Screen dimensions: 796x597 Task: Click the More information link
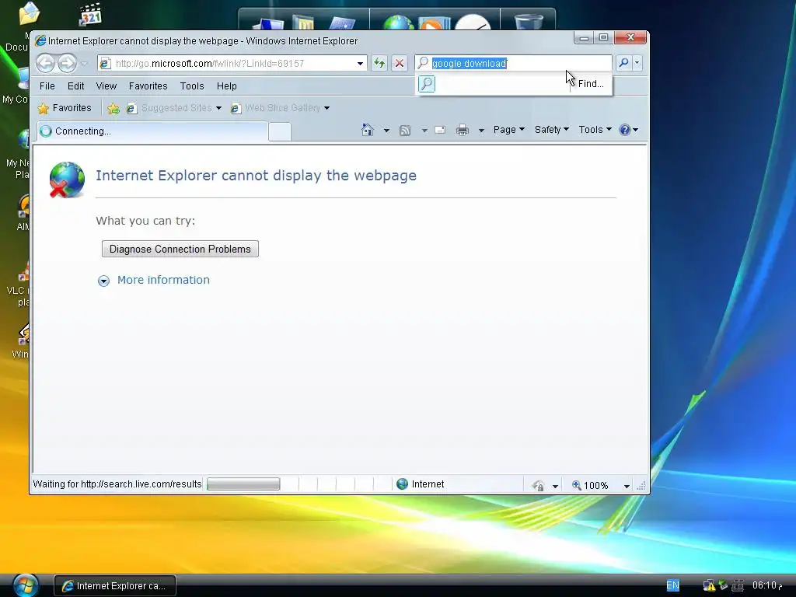click(x=163, y=280)
